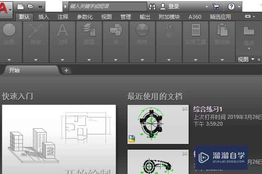The width and height of the screenshot is (262, 174).
Task: Pin the second recent document
Action: 185,154
